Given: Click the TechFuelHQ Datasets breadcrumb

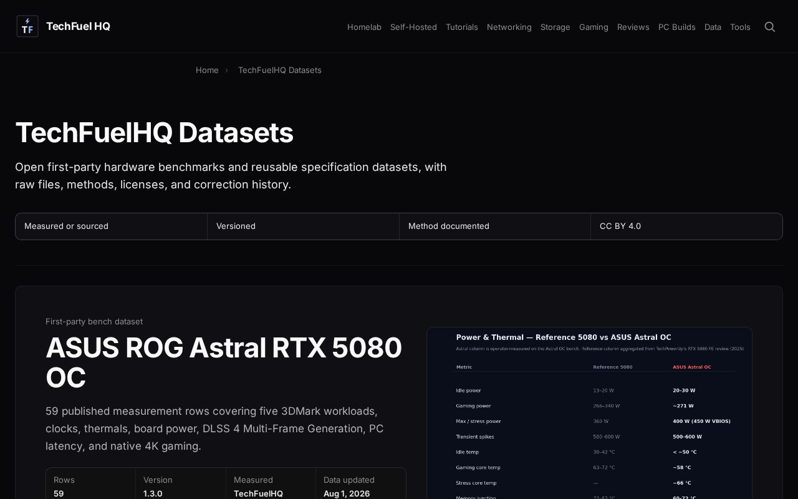Looking at the screenshot, I should (280, 70).
